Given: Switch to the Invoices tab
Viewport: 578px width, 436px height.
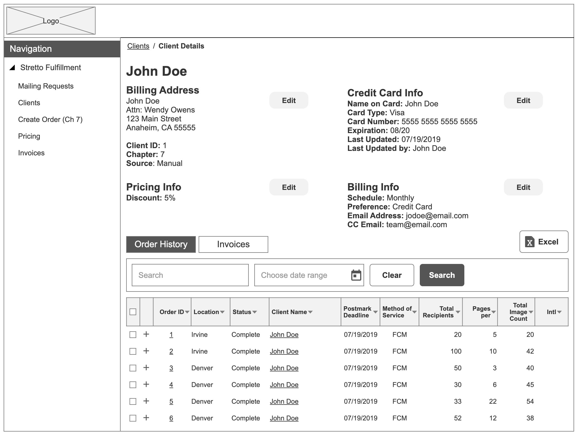Looking at the screenshot, I should [233, 244].
